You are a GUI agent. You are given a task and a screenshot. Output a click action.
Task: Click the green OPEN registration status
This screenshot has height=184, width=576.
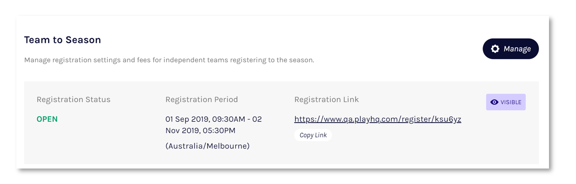[x=47, y=119]
